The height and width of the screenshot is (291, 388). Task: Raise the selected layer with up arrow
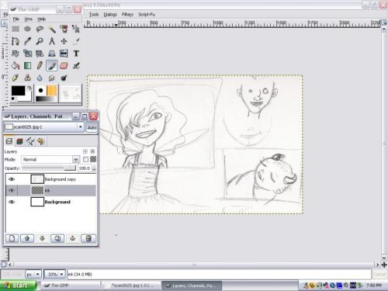point(27,238)
